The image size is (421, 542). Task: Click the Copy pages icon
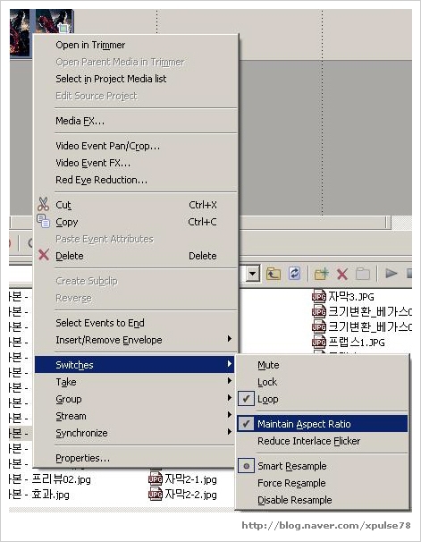click(43, 221)
